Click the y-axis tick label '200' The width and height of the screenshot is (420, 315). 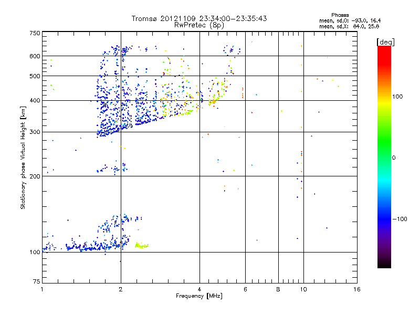[35, 176]
